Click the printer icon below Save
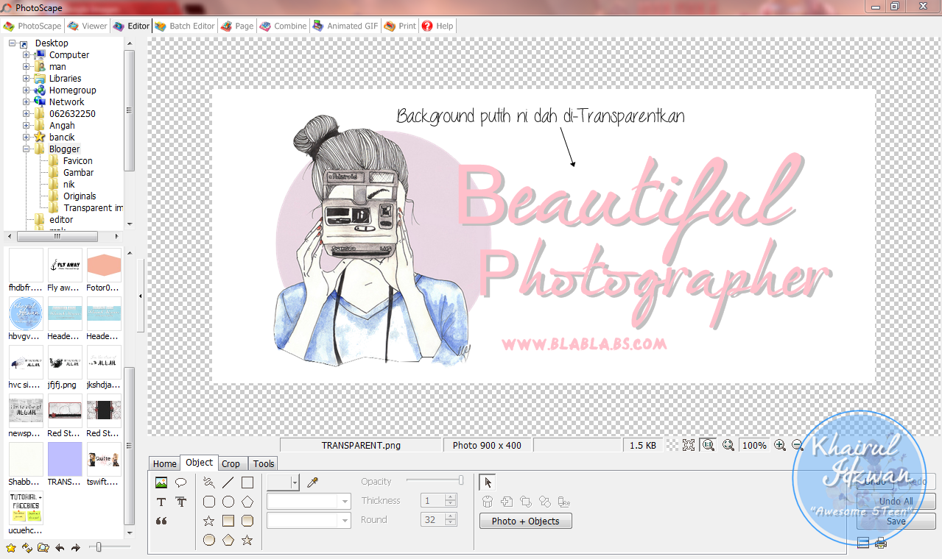The width and height of the screenshot is (942, 559). coord(881,544)
